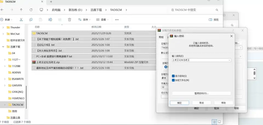This screenshot has width=263, height=125.
Task: Click the Rename icon in Explorer toolbar
Action: click(x=50, y=20)
